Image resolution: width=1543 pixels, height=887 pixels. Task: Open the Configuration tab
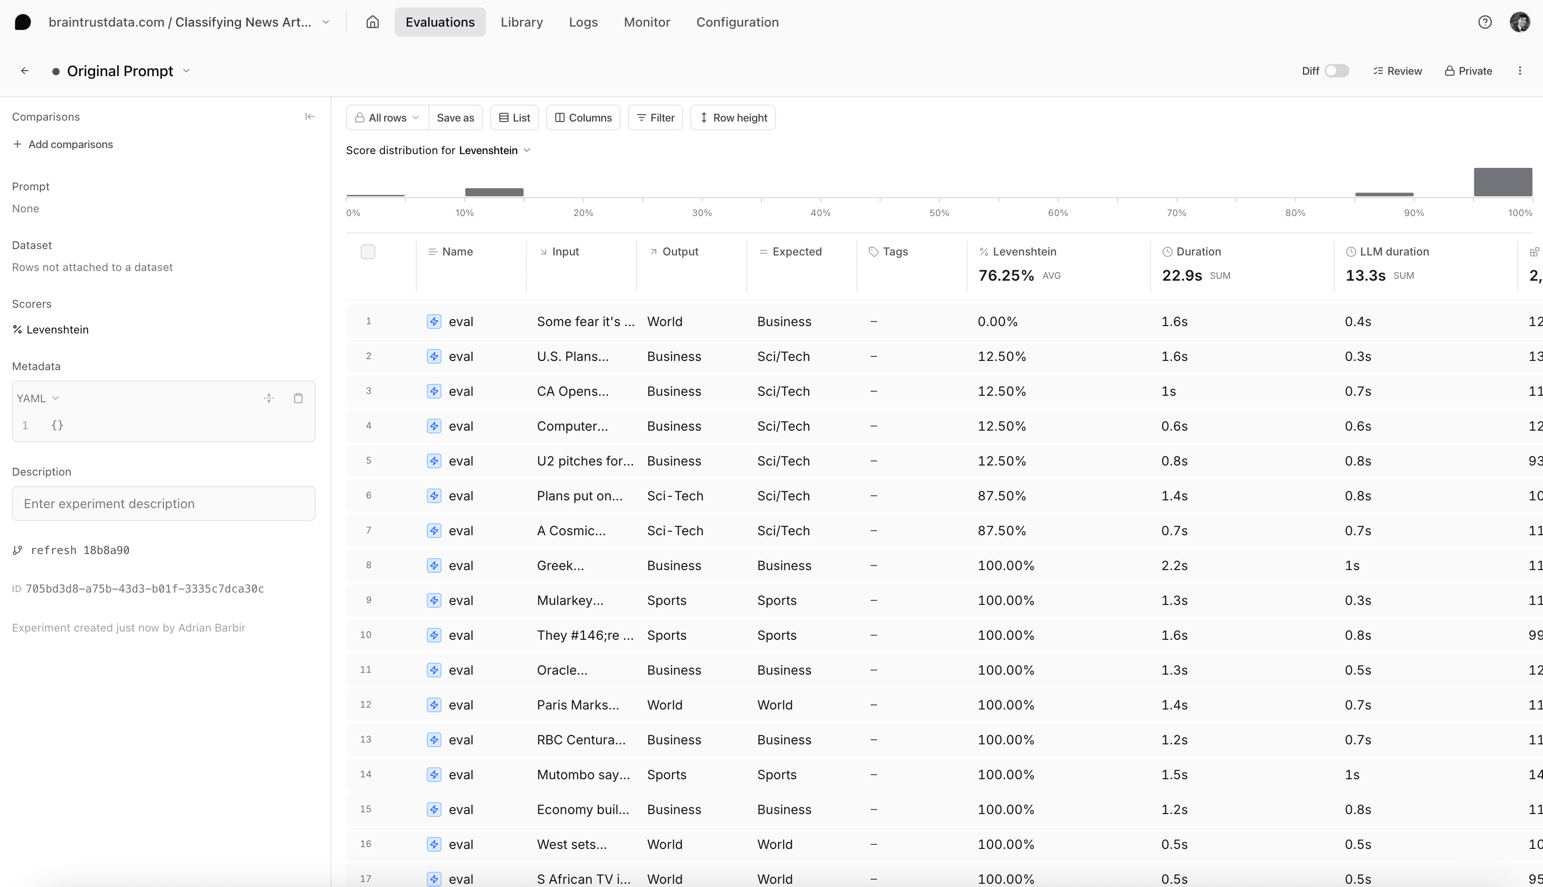737,22
